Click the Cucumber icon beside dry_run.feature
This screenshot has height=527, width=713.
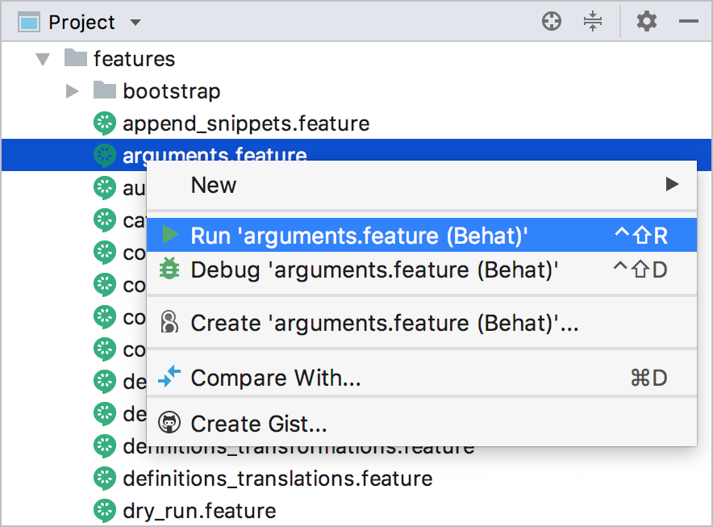click(104, 510)
